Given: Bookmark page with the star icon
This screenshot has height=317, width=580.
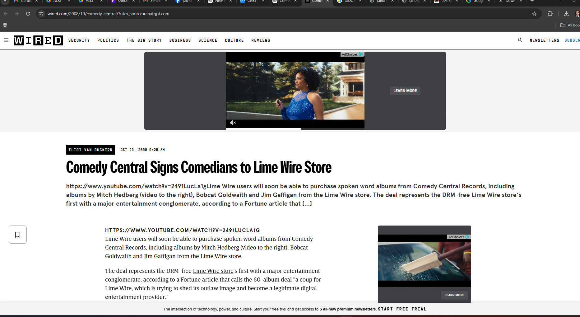Looking at the screenshot, I should tap(534, 14).
